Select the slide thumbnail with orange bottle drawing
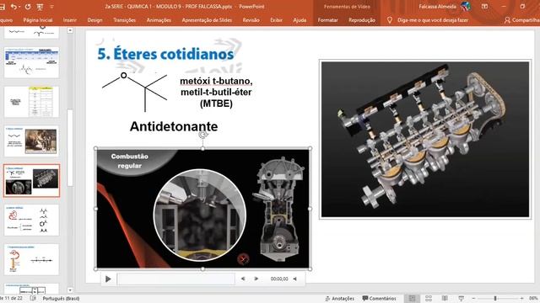 [x=32, y=259]
